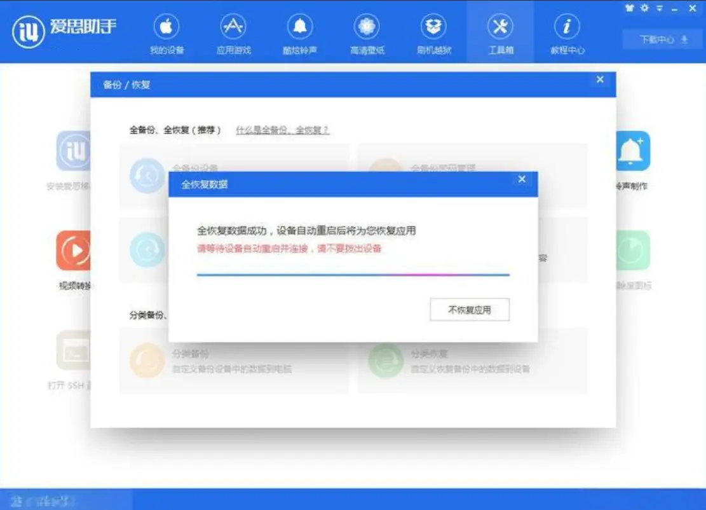The image size is (706, 510).
Task: Open 高清壁纸 tab
Action: coord(367,34)
